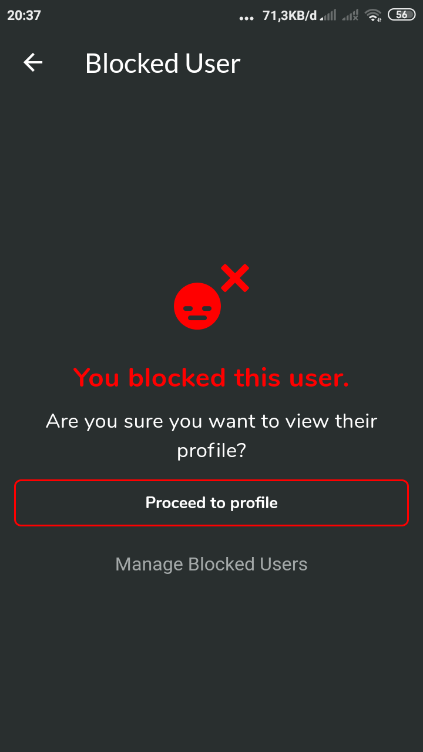Screen dimensions: 423x752
Task: Tap the red X mark icon
Action: point(235,278)
